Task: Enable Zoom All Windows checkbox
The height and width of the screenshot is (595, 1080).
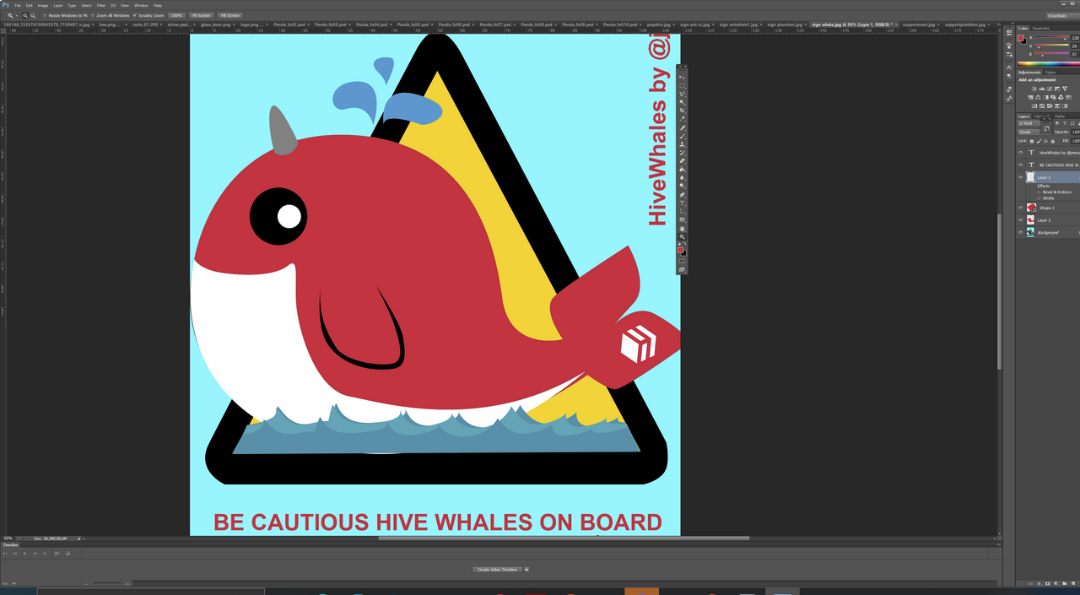Action: point(93,15)
